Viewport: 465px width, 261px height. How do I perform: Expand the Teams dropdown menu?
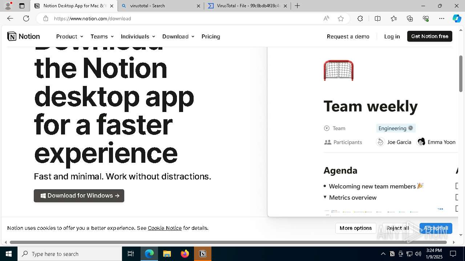(102, 36)
